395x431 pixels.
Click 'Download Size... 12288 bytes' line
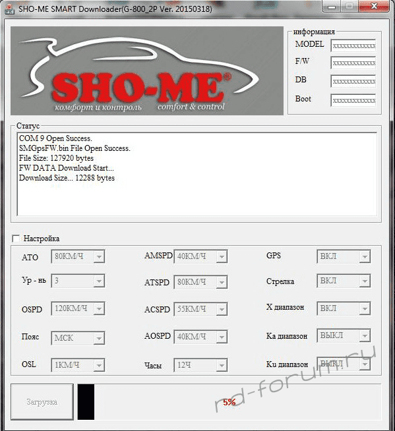click(x=67, y=178)
